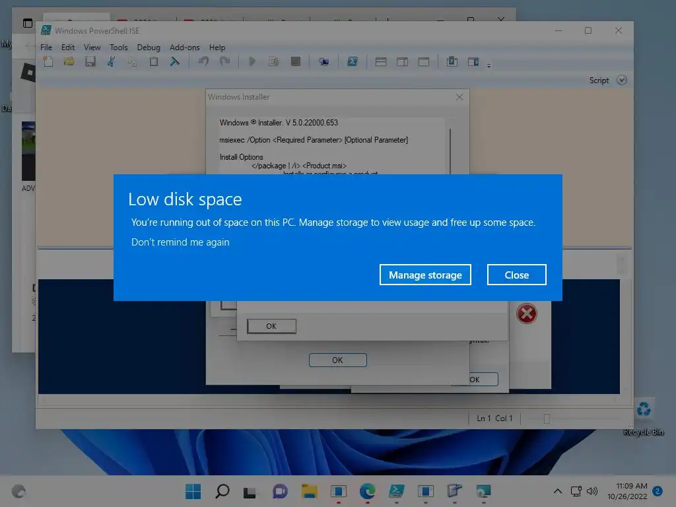Click the Manage storage button

[425, 275]
